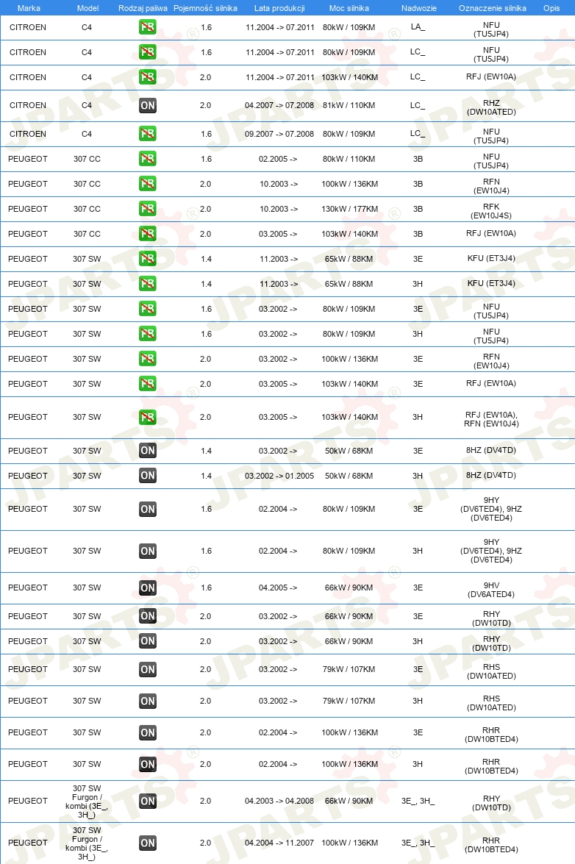The height and width of the screenshot is (864, 575).
Task: Click diesel ON icon in RHY 66kW 3E row
Action: tap(148, 616)
